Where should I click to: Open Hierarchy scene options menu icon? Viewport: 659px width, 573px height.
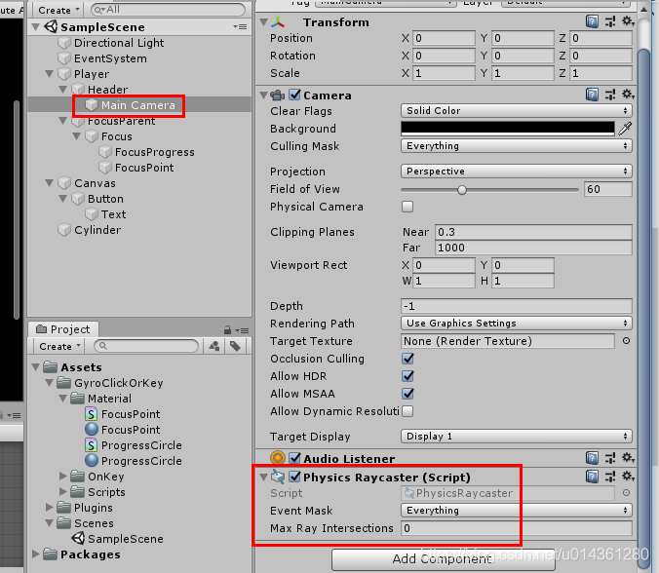click(x=241, y=27)
